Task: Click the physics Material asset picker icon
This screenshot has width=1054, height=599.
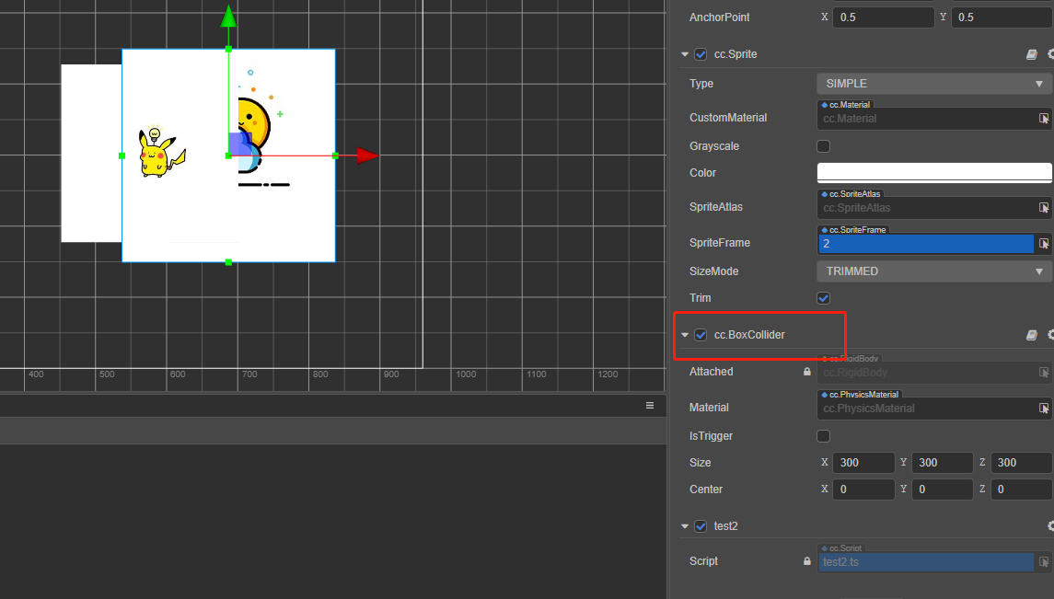Action: coord(1043,408)
